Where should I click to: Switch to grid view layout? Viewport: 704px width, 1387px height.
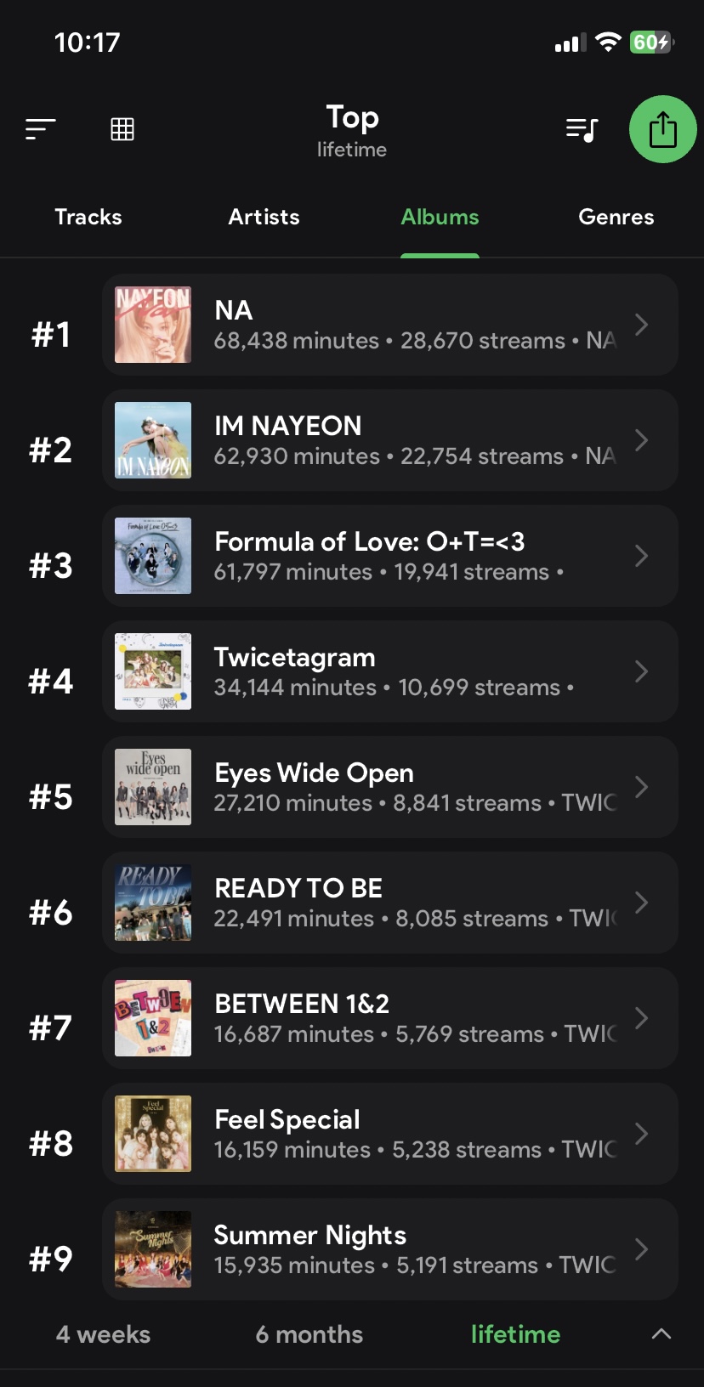122,129
